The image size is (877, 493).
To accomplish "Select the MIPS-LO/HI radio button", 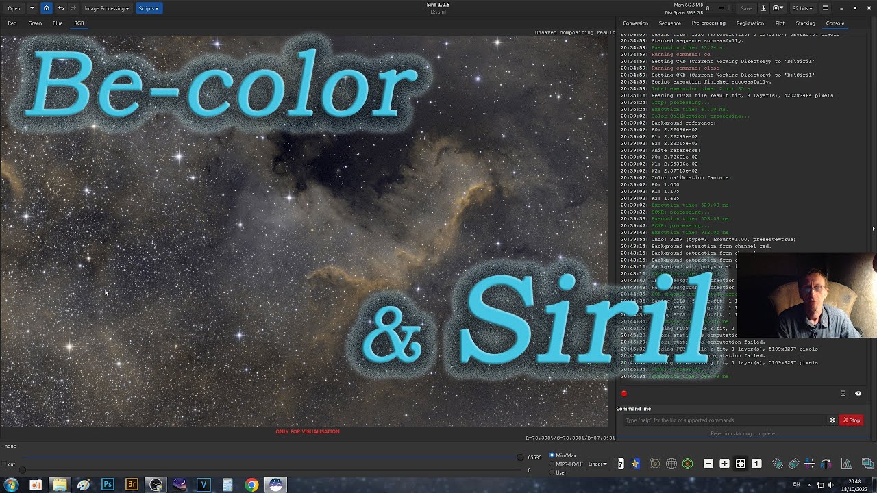I will pos(552,464).
